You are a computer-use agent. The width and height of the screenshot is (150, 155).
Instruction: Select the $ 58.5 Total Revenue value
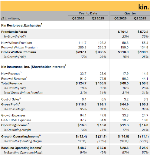click(x=144, y=83)
